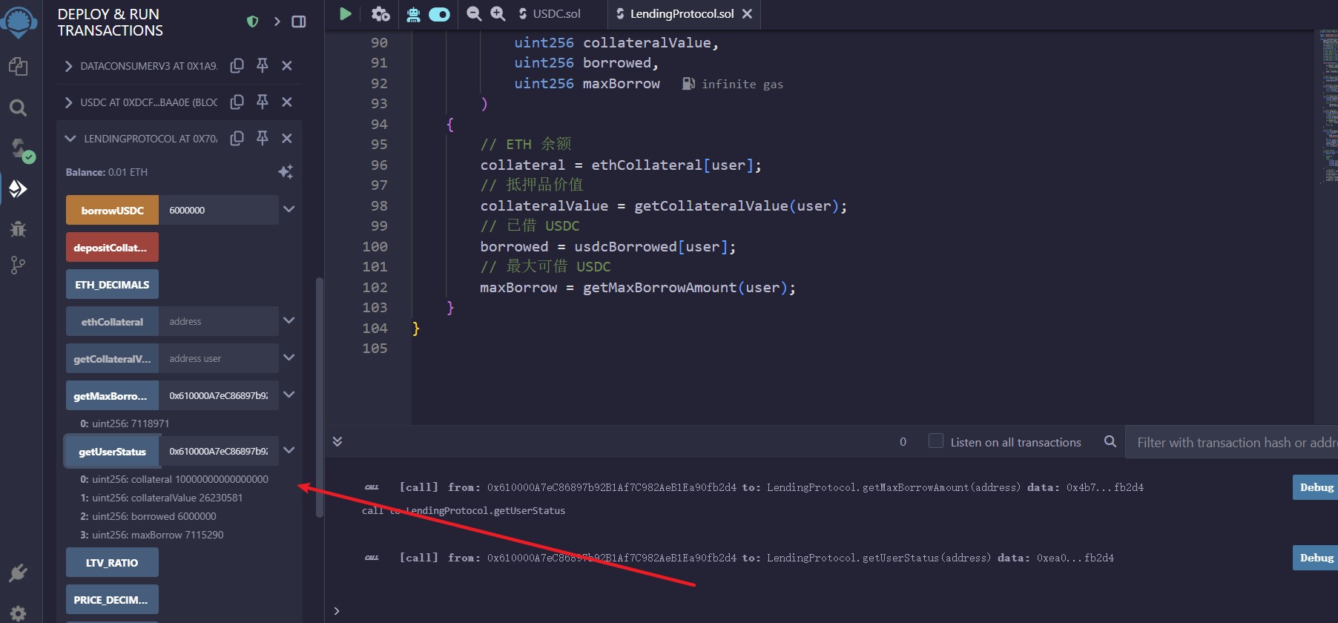This screenshot has width=1338, height=623.
Task: Open the Settings gear in the sidebar
Action: (x=18, y=613)
